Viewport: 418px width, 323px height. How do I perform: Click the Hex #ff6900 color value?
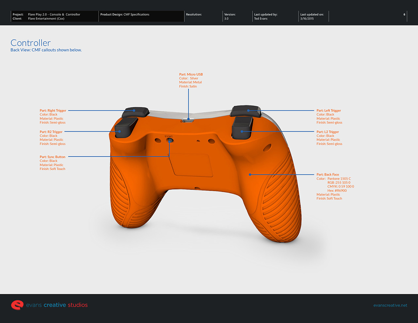[x=337, y=191]
